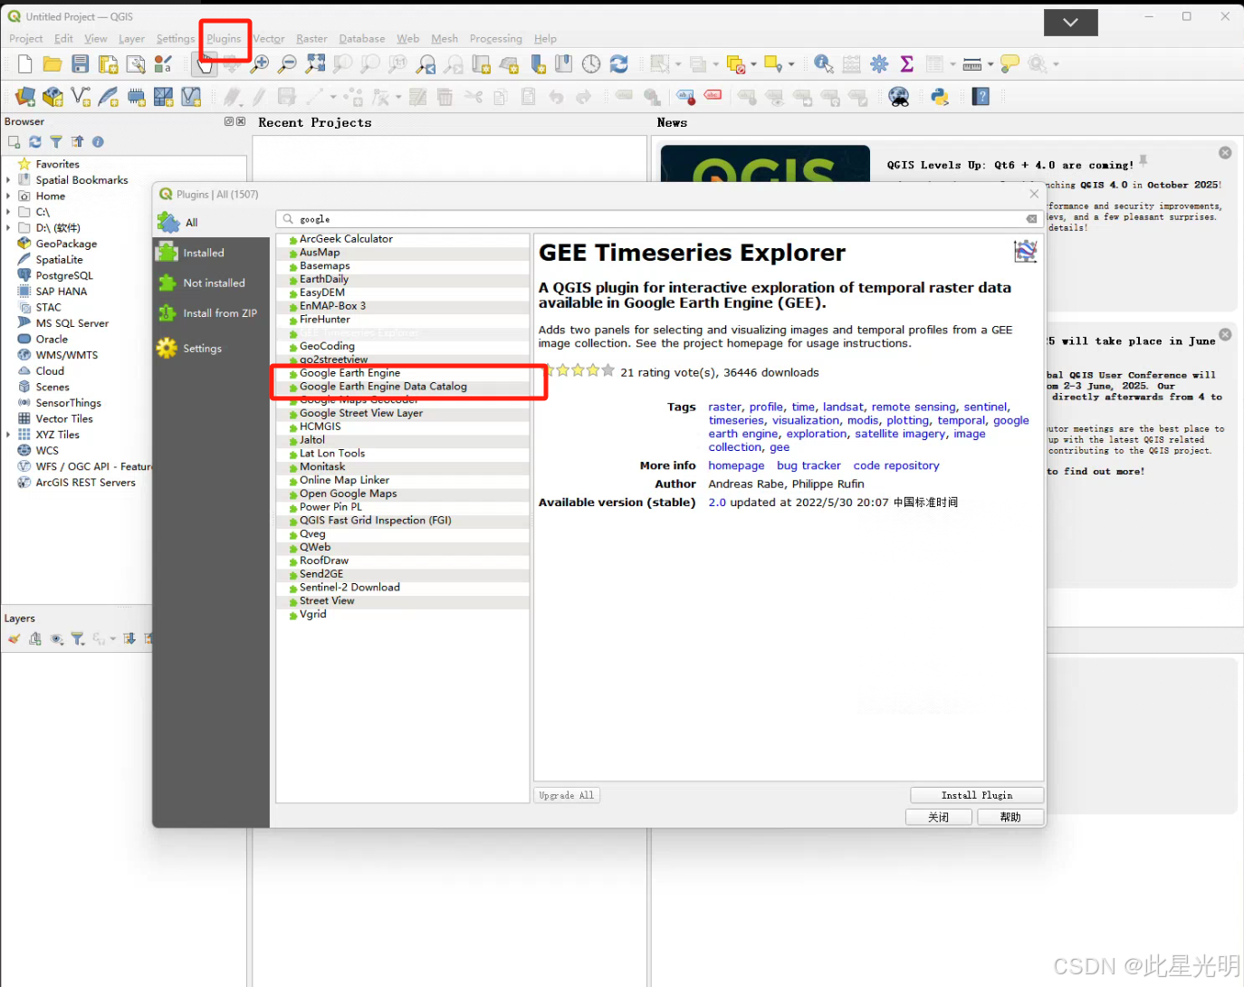The height and width of the screenshot is (987, 1244).
Task: Open the Install from ZIP tab
Action: tap(211, 313)
